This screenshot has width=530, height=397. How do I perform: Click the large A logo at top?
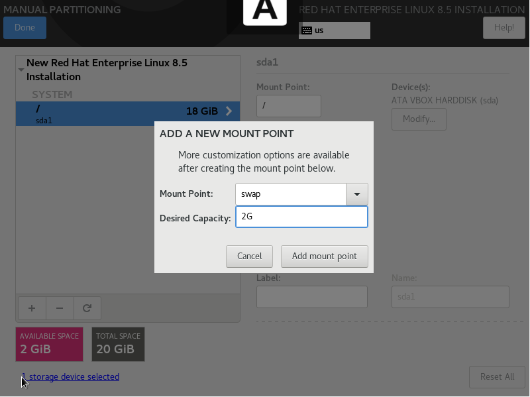(x=265, y=11)
